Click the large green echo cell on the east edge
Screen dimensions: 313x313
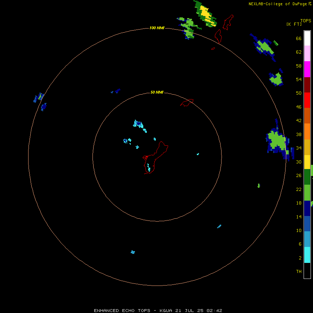277,141
